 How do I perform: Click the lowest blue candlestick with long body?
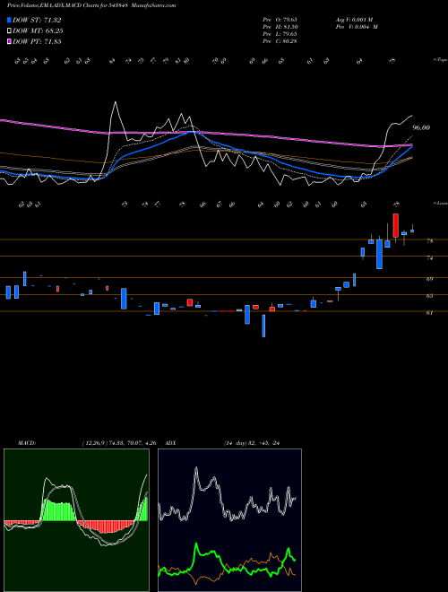[x=263, y=326]
